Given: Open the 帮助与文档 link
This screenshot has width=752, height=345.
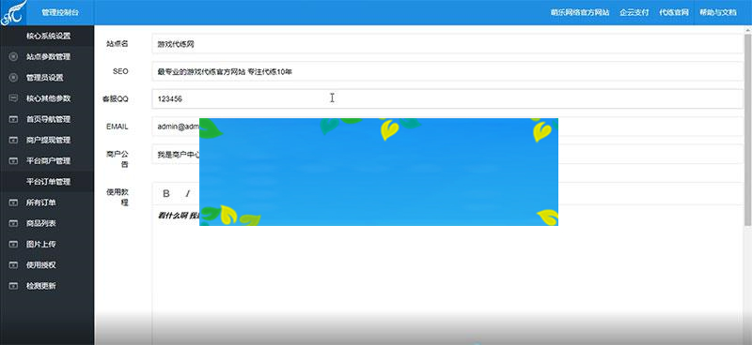Looking at the screenshot, I should point(717,13).
